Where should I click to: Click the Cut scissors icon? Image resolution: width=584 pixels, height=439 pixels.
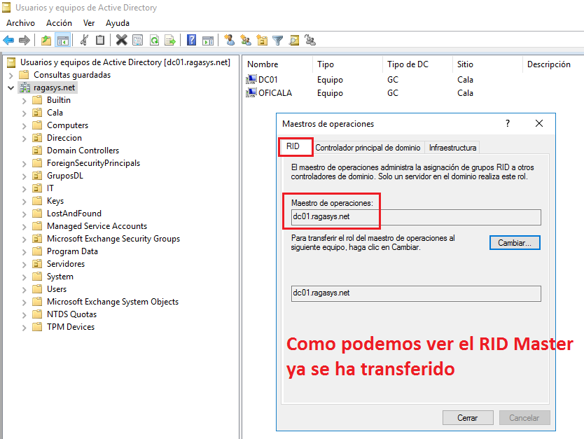(x=85, y=40)
